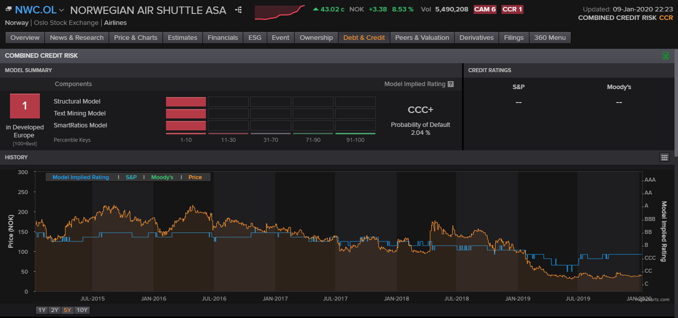The height and width of the screenshot is (318, 678).
Task: Click the Norway country label
Action: [x=16, y=23]
